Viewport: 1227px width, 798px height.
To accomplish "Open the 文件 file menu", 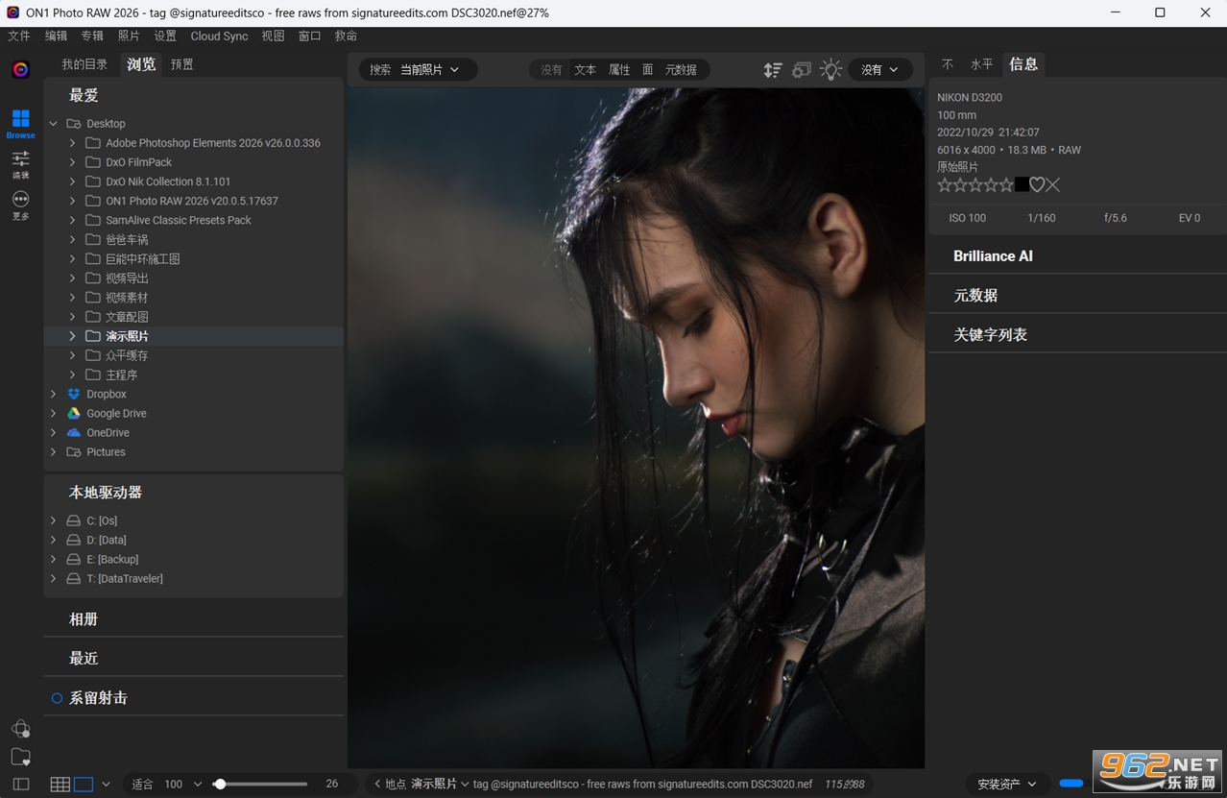I will (19, 36).
